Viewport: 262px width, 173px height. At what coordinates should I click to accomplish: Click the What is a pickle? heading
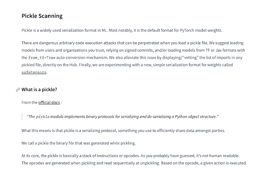coord(39,89)
